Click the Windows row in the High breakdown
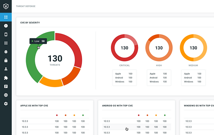The image size is (214, 135). pyautogui.click(x=158, y=82)
